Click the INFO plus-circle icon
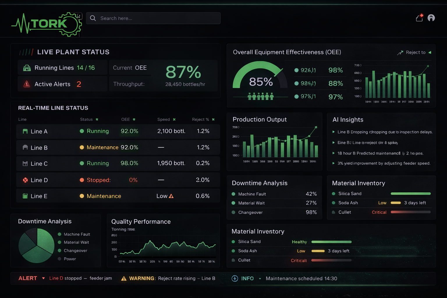 (235, 279)
